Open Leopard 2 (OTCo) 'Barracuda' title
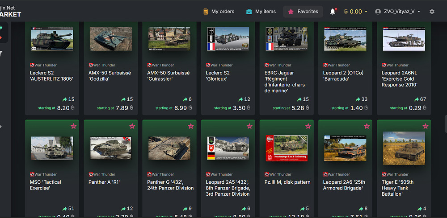This screenshot has width=447, height=218. click(343, 76)
